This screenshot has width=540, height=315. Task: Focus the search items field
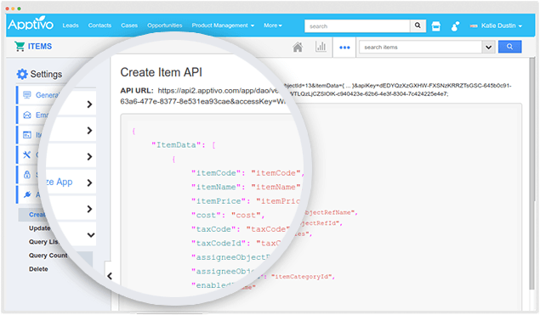(420, 47)
